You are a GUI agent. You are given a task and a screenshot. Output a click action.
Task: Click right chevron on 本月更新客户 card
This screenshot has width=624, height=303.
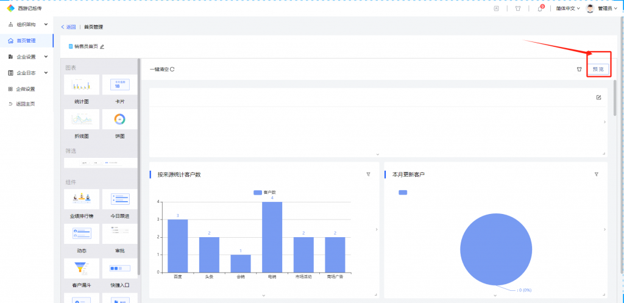pyautogui.click(x=605, y=229)
